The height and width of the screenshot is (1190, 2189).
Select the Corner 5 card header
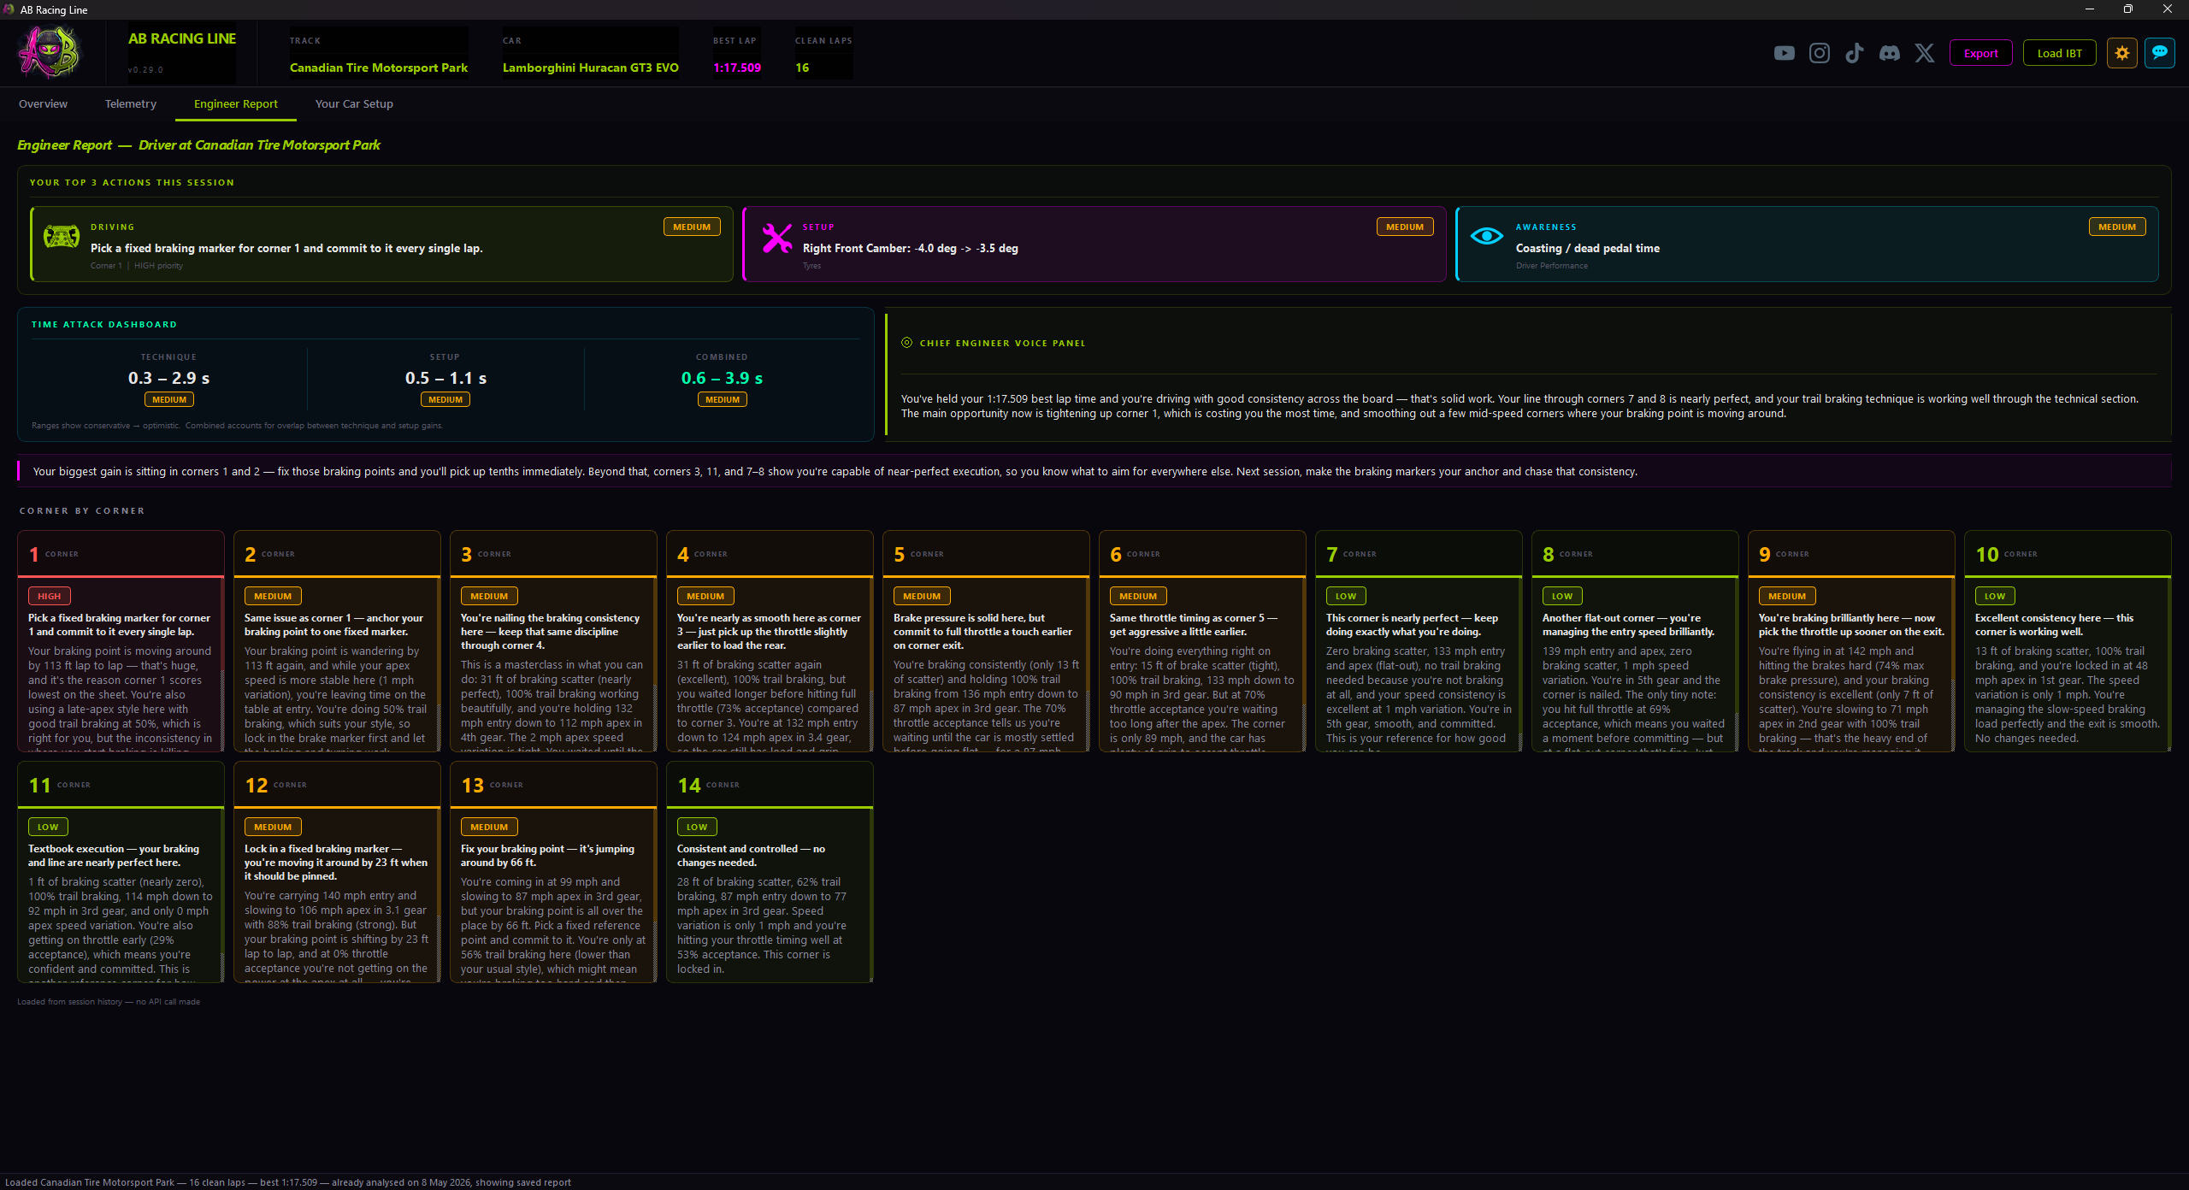pyautogui.click(x=986, y=554)
